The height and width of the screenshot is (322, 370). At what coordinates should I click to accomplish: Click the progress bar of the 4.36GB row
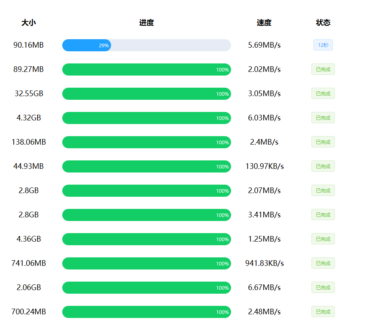tap(147, 239)
